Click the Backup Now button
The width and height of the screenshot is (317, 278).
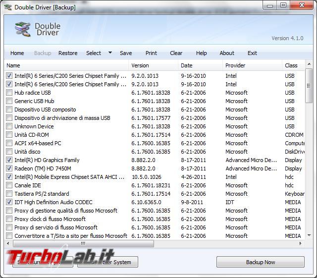[261, 262]
